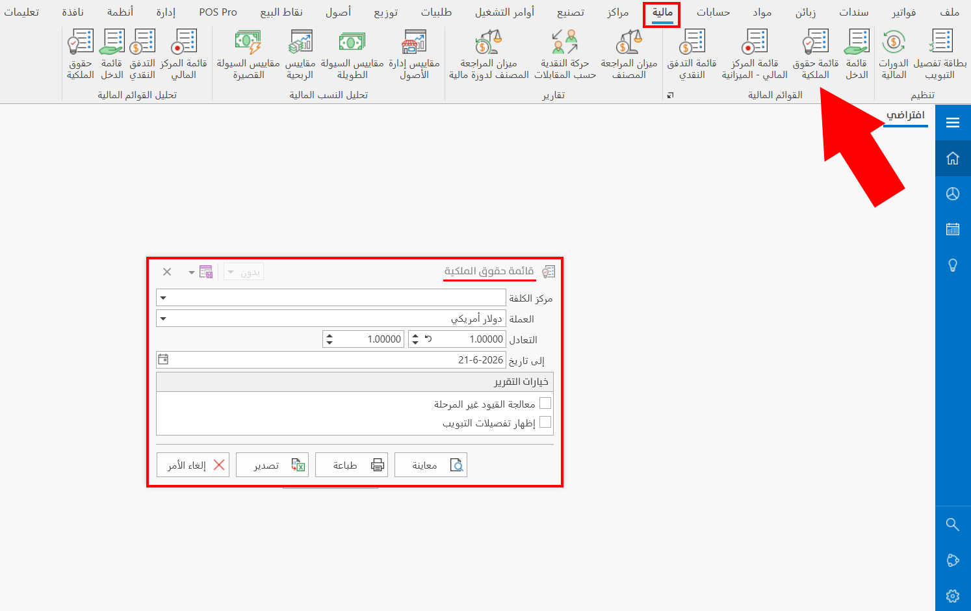
Task: Expand the العملة dropdown showing دولار أمريكي
Action: click(163, 318)
